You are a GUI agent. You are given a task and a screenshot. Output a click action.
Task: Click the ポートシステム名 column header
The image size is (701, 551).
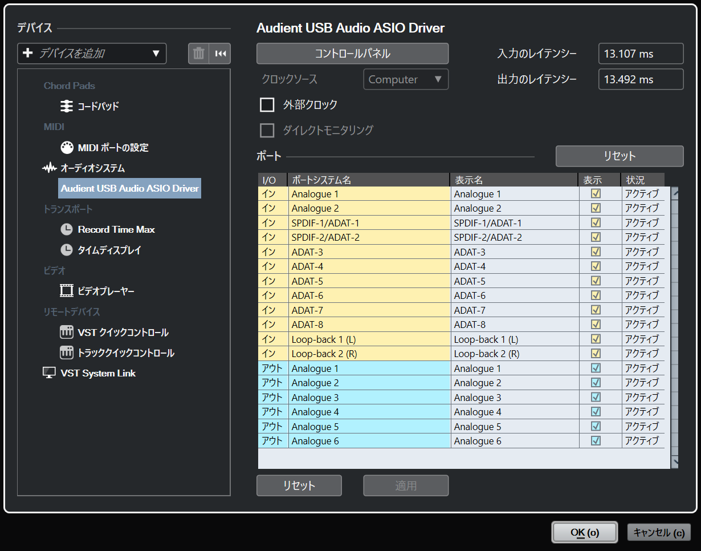point(369,180)
